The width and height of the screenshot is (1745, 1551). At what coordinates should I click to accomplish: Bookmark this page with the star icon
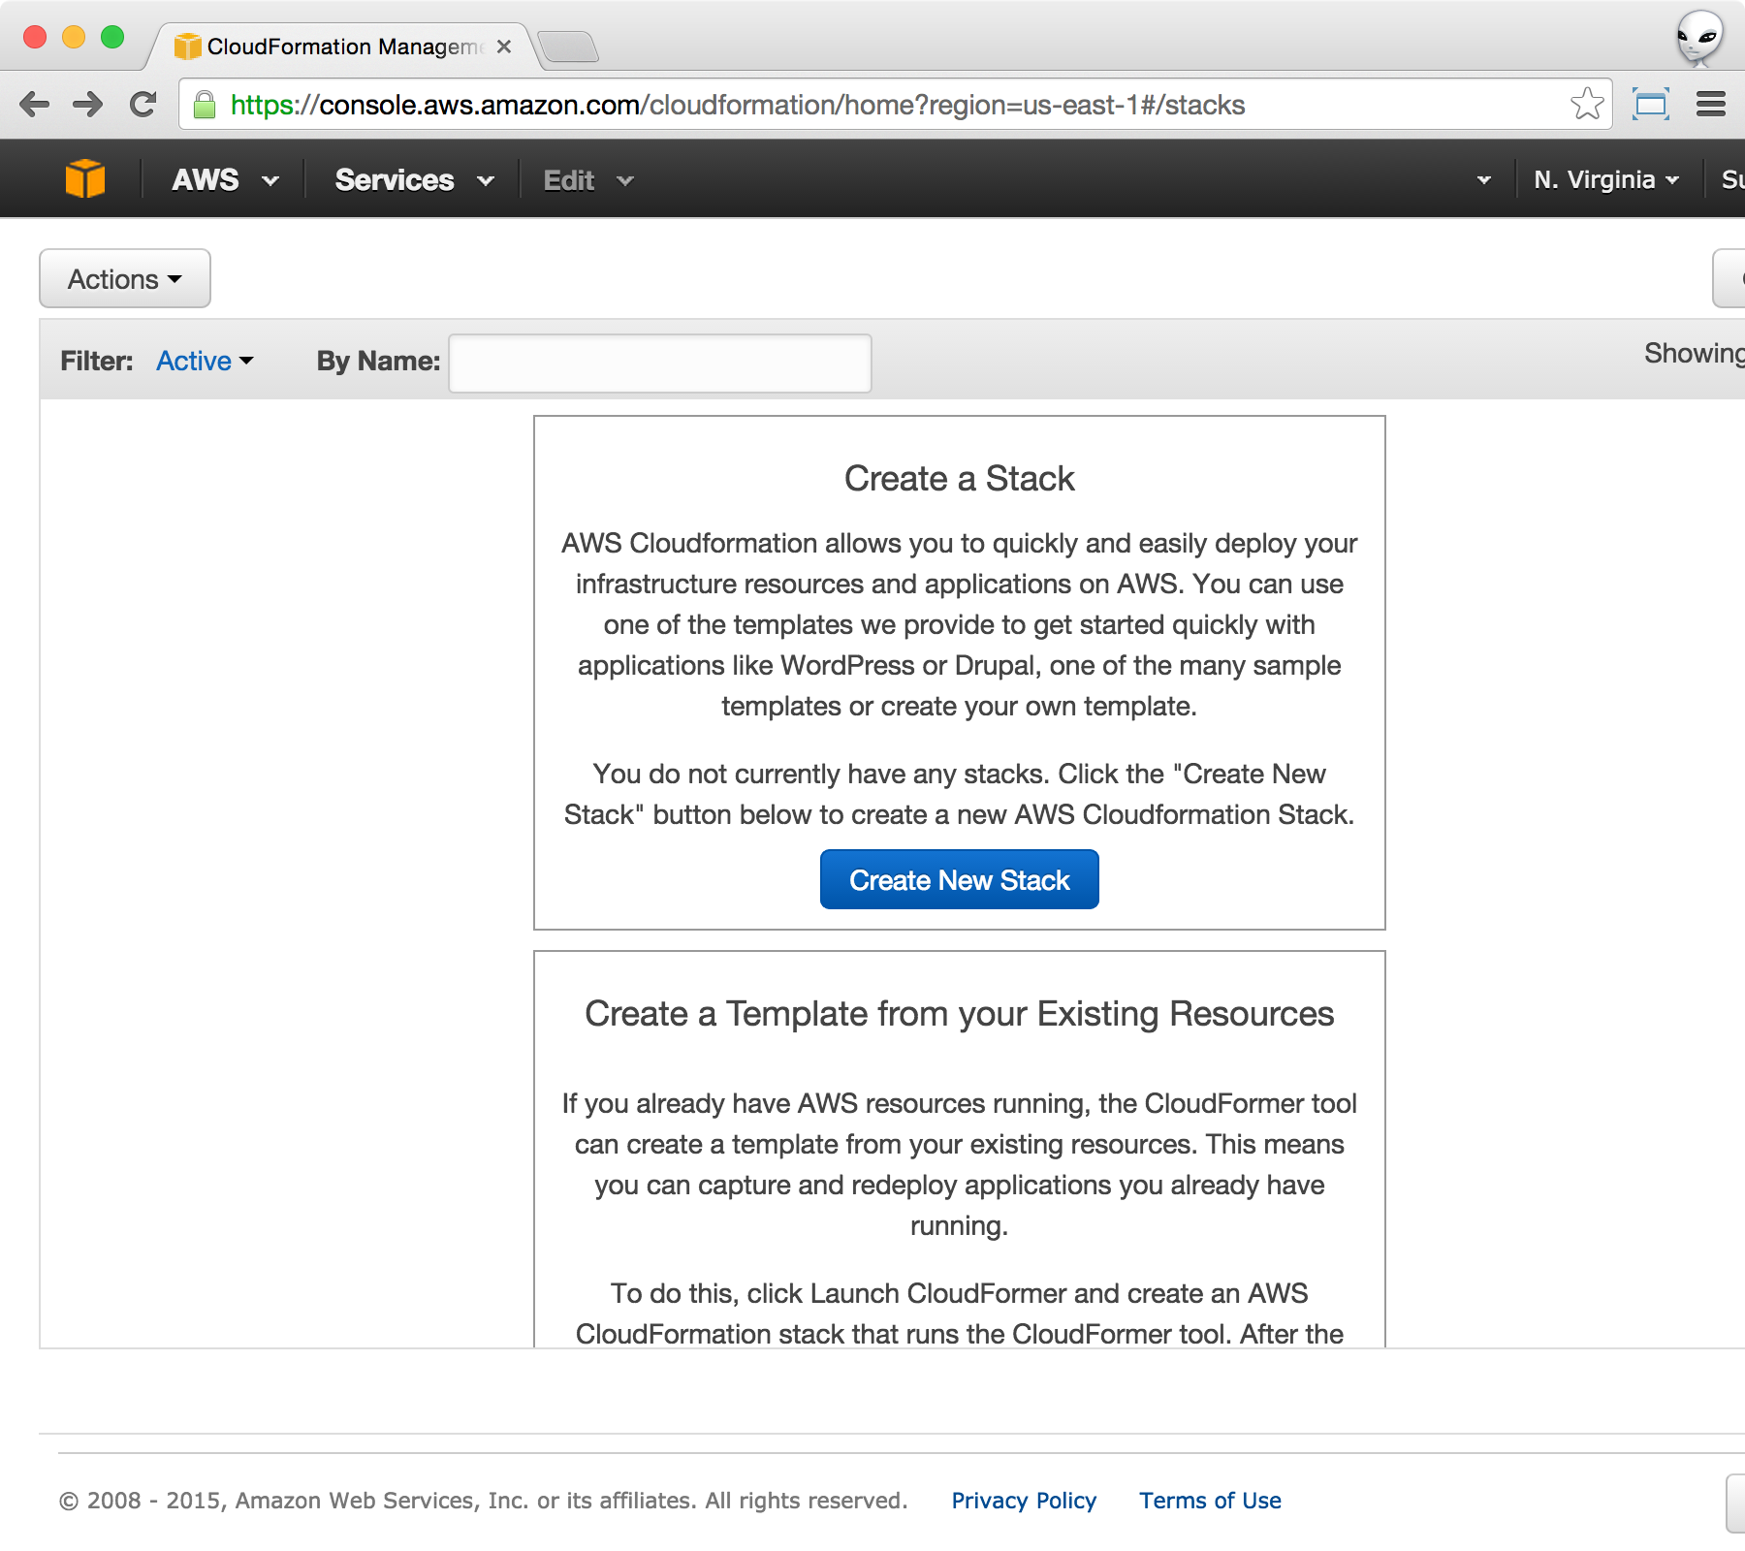(1587, 104)
